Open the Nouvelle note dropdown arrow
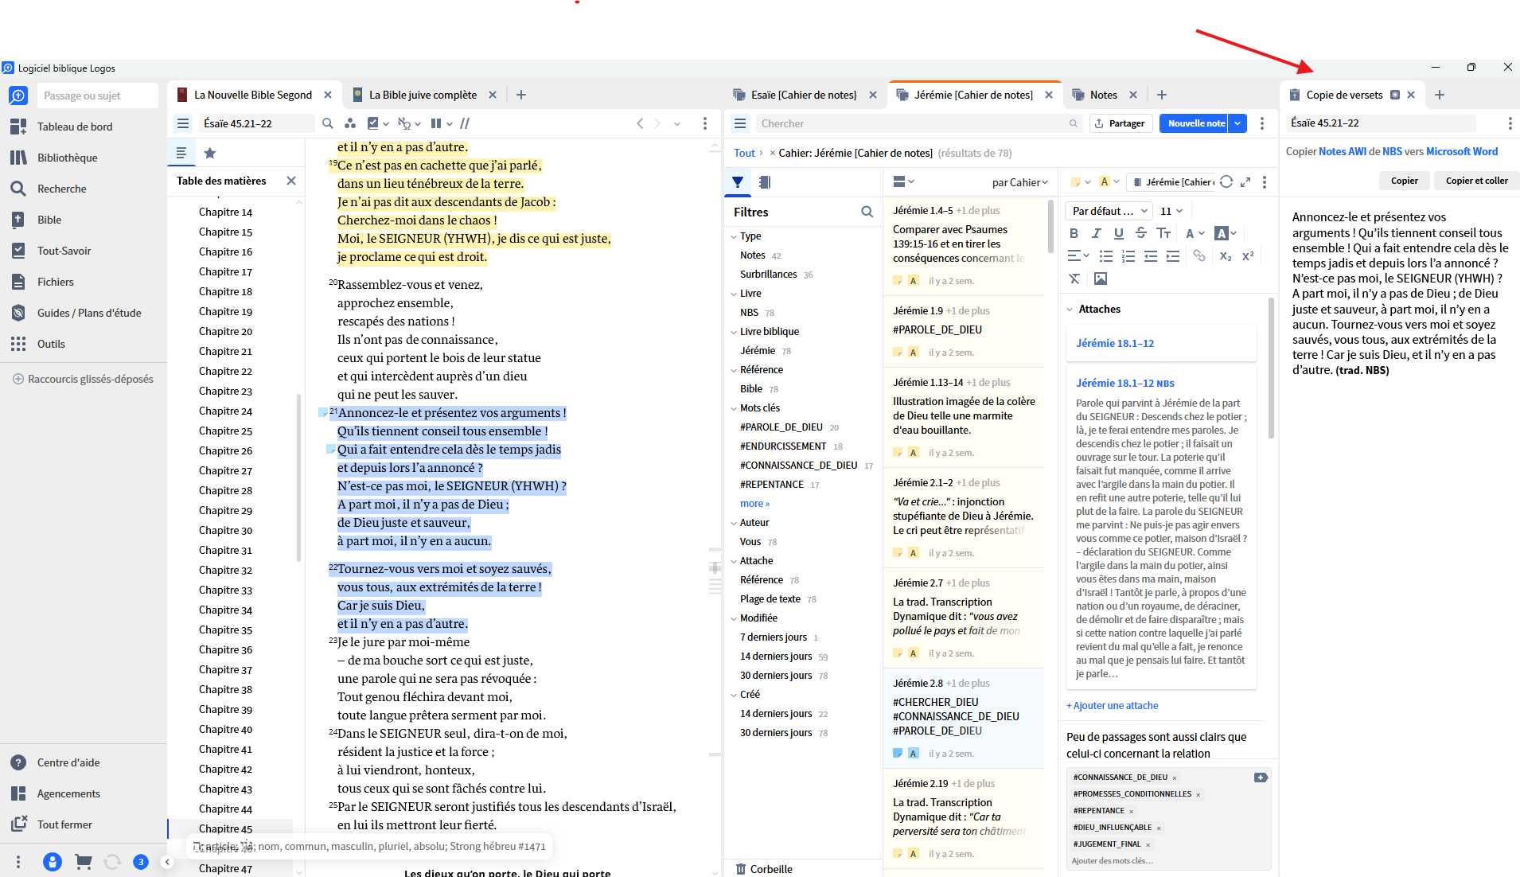Viewport: 1520px width, 877px height. tap(1237, 123)
